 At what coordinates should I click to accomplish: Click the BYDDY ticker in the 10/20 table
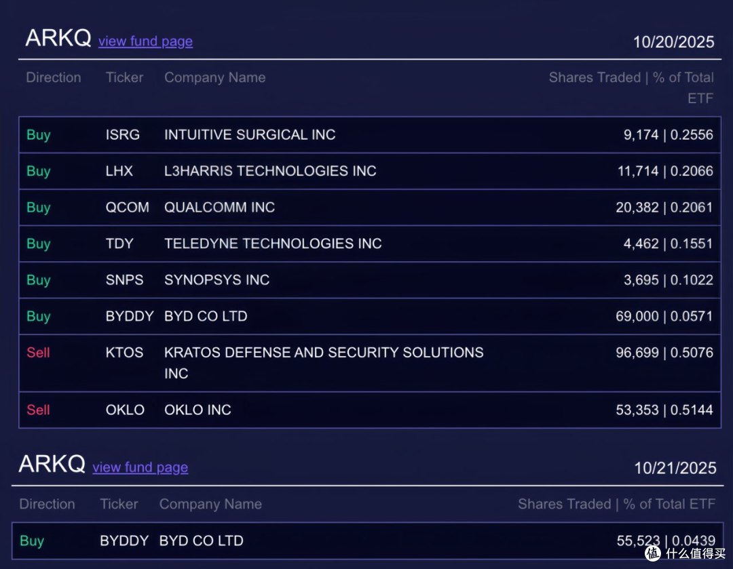click(x=130, y=316)
